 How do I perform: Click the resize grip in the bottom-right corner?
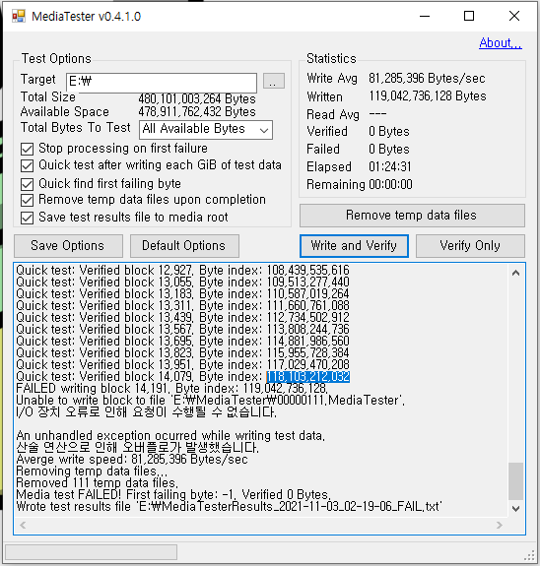pyautogui.click(x=529, y=555)
